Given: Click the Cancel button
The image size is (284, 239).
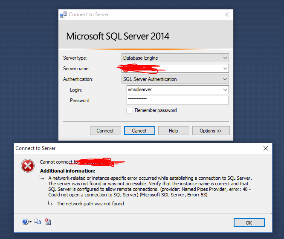Looking at the screenshot, I should click(x=139, y=131).
